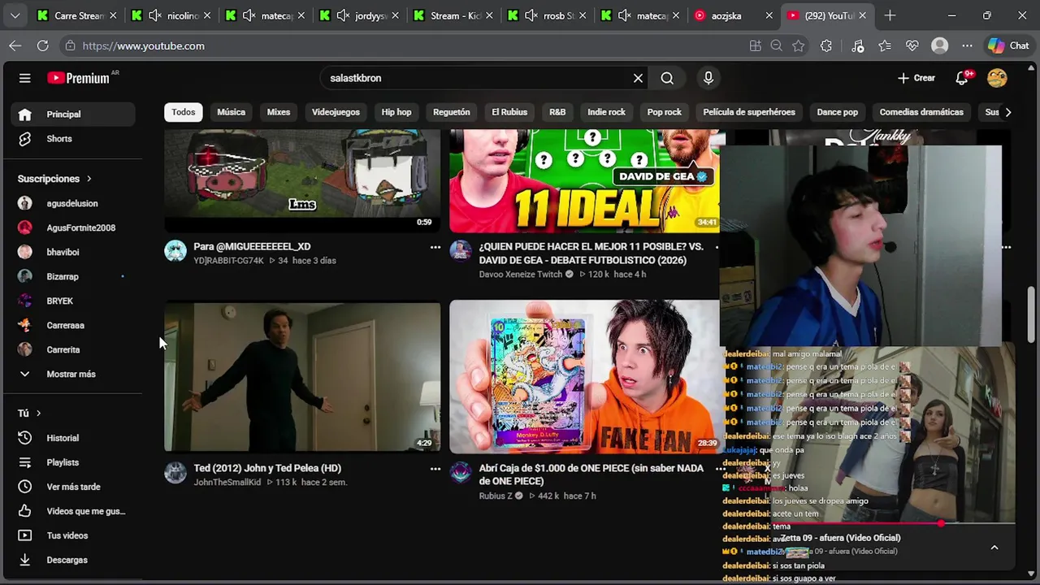Open Ted (2012) John y Ted thumbnail
Screen dimensions: 1040x585
302,376
